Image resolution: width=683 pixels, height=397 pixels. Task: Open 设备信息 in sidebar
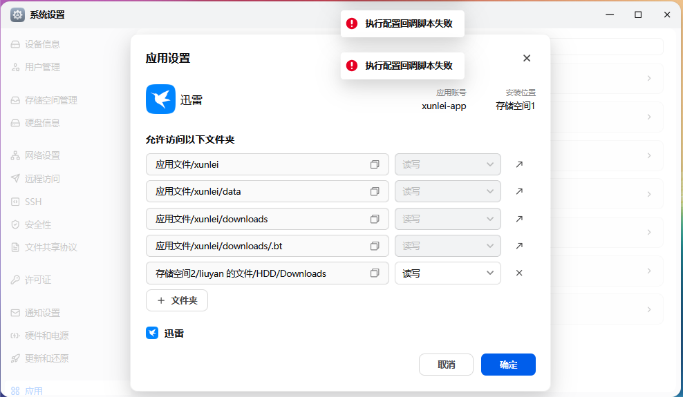[35, 44]
